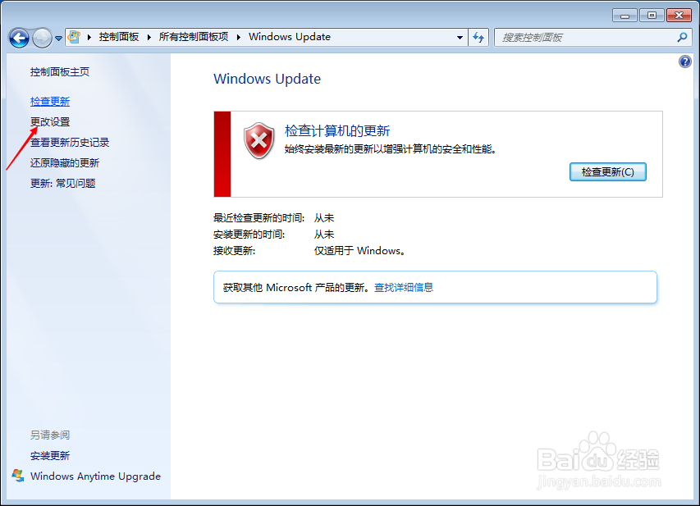This screenshot has height=506, width=700.
Task: Click the 仅适用于 Windows。 value text
Action: click(x=359, y=251)
